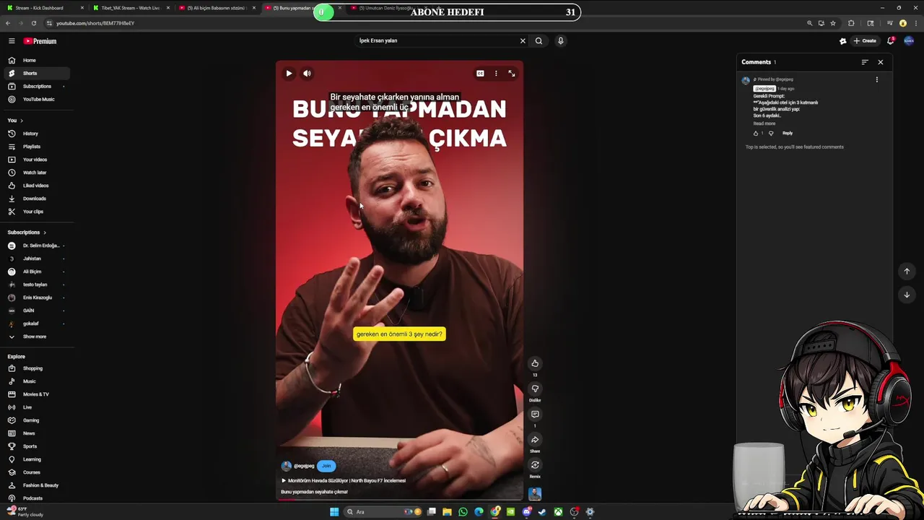Switch to Stream - Kick Dashboard tab

45,8
